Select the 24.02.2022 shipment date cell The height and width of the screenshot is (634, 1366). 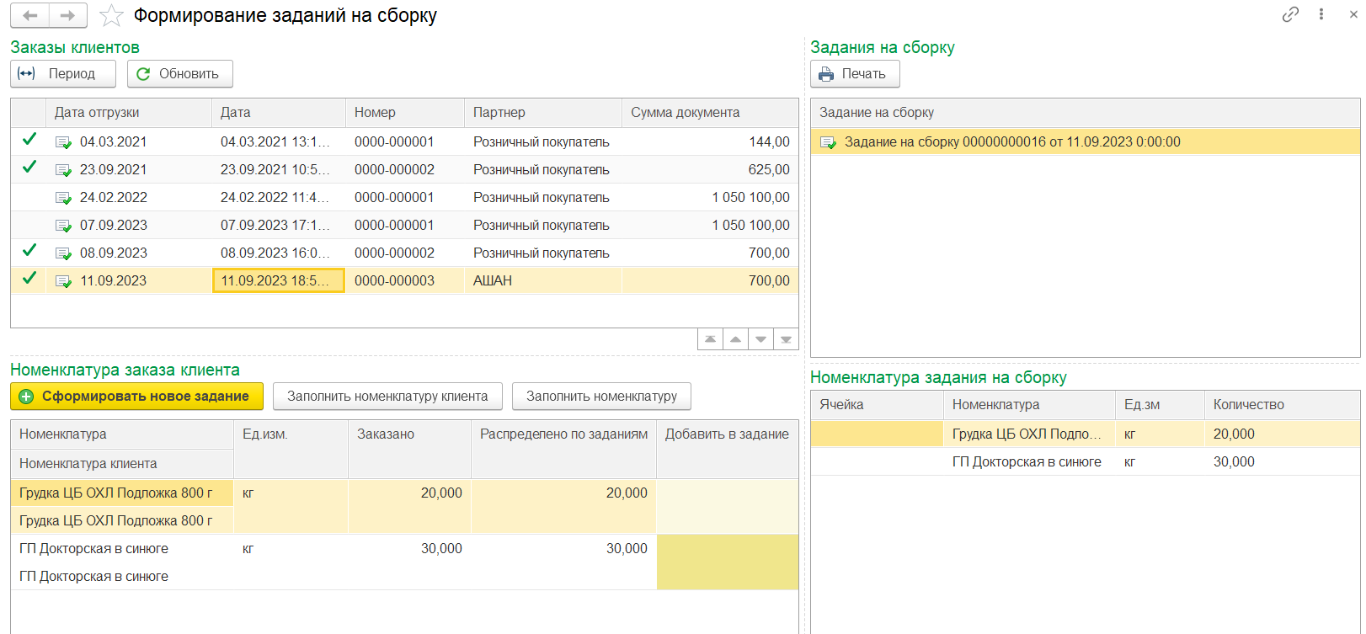[129, 197]
